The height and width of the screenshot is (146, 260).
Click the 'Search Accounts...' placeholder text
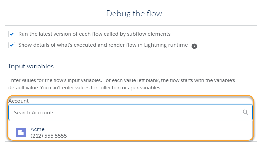point(36,113)
